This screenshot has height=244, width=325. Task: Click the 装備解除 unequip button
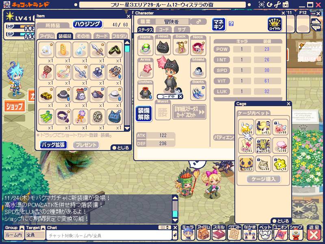click(144, 113)
